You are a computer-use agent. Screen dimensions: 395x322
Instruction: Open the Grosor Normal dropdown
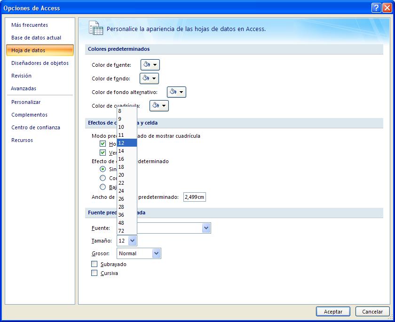pos(139,253)
